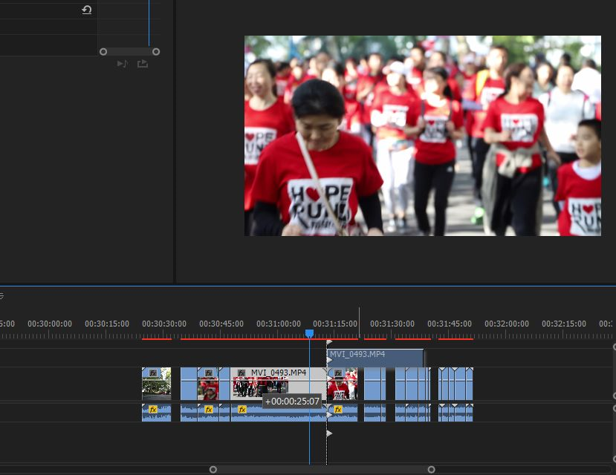Click the ruler at 00:31:00:00
Image resolution: width=616 pixels, height=475 pixels.
coord(279,324)
